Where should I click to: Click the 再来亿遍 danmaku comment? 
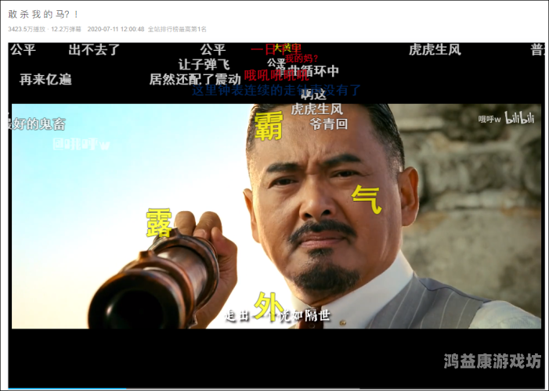pyautogui.click(x=45, y=80)
